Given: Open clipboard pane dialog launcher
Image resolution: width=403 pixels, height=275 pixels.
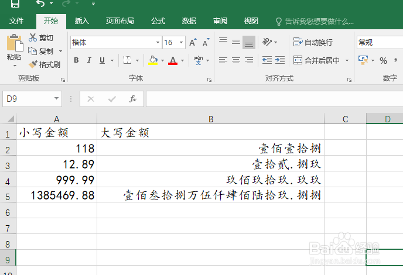Looking at the screenshot, I should (x=63, y=80).
